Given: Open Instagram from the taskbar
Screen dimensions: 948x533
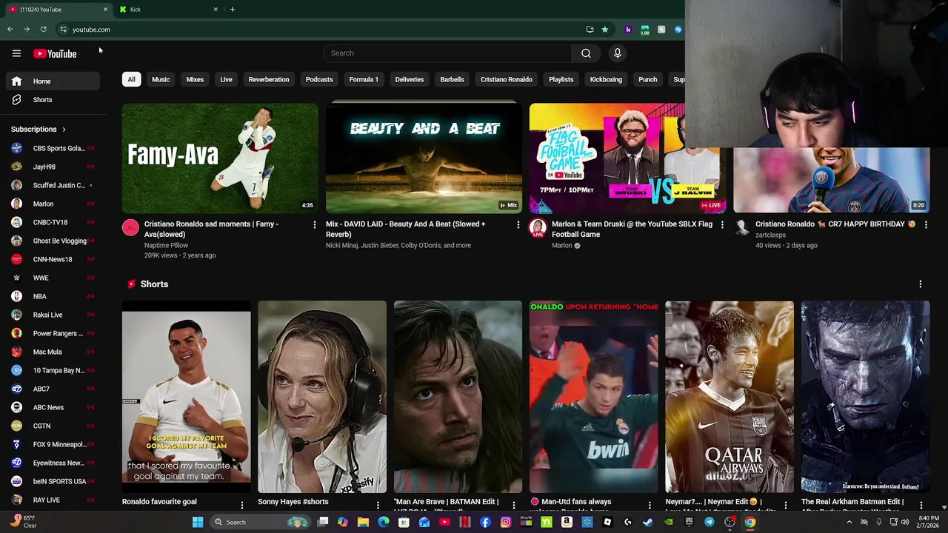Looking at the screenshot, I should click(x=506, y=522).
